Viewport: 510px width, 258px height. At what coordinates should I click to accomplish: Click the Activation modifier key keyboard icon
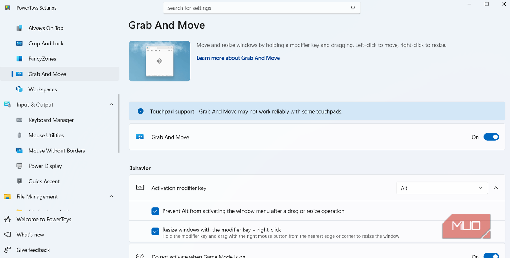pos(140,188)
